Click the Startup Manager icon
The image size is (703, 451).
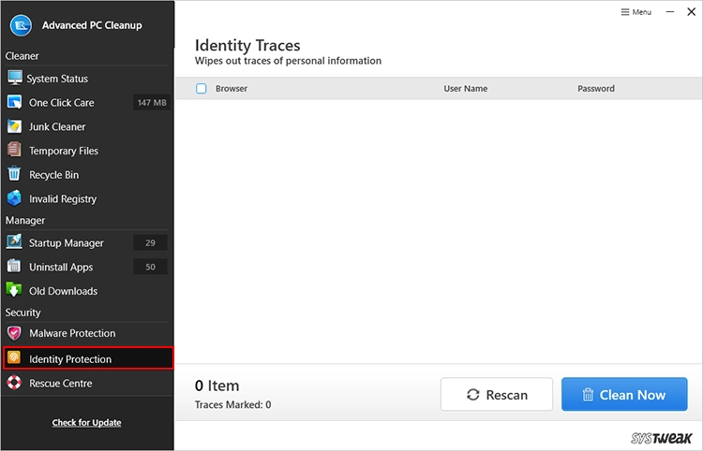(14, 241)
